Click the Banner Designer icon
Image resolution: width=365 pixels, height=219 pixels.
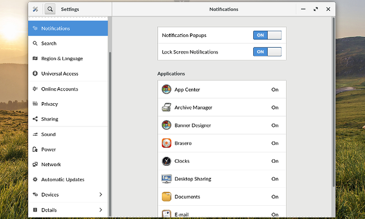(166, 125)
